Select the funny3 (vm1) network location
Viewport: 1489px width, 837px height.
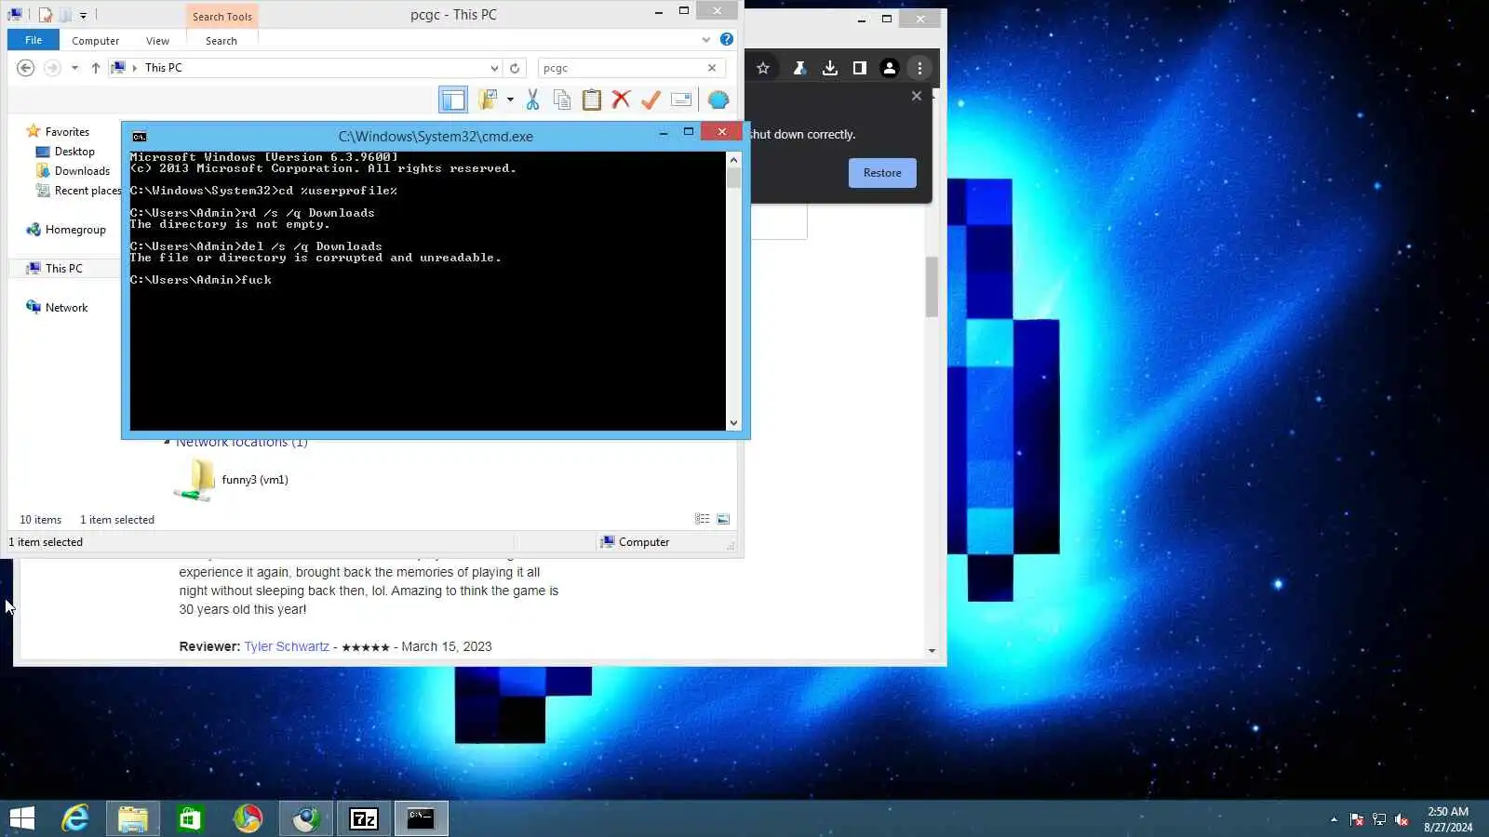[232, 480]
